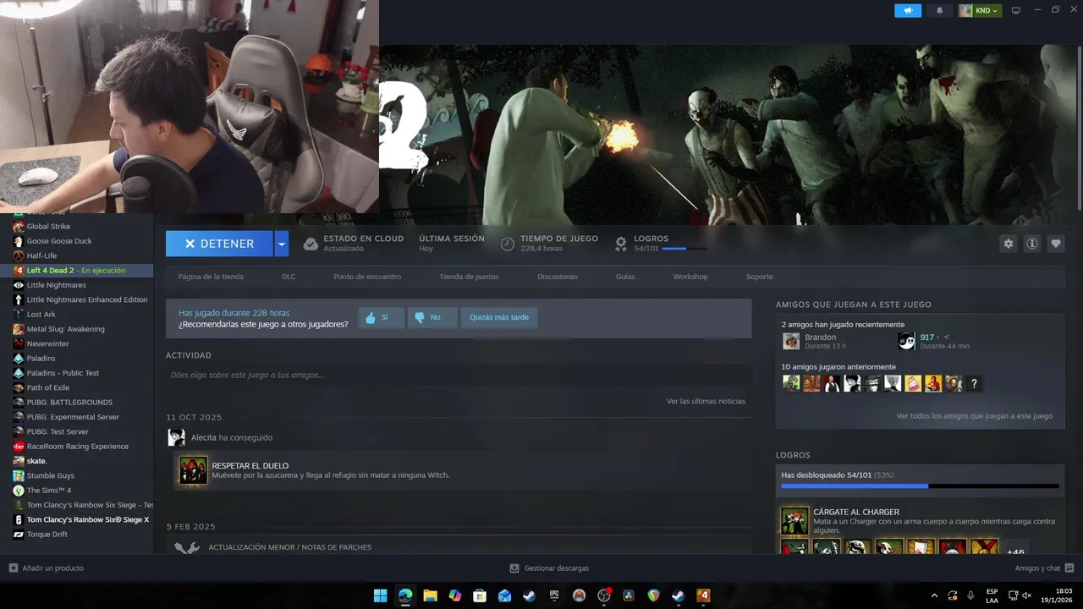This screenshot has width=1083, height=609.
Task: Click the Respetar el duelo achievement icon
Action: [x=193, y=470]
